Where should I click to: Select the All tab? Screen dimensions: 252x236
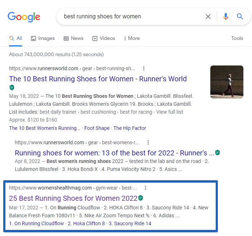pyautogui.click(x=15, y=38)
